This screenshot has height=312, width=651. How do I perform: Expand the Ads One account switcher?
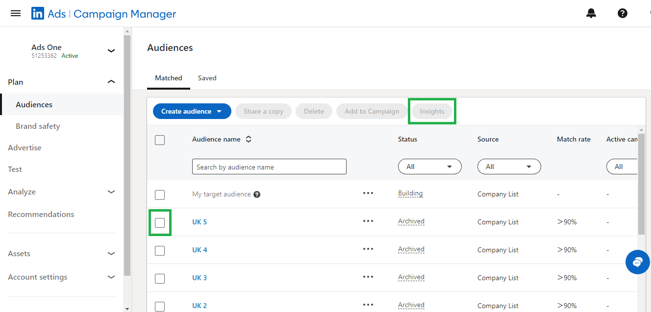[111, 51]
